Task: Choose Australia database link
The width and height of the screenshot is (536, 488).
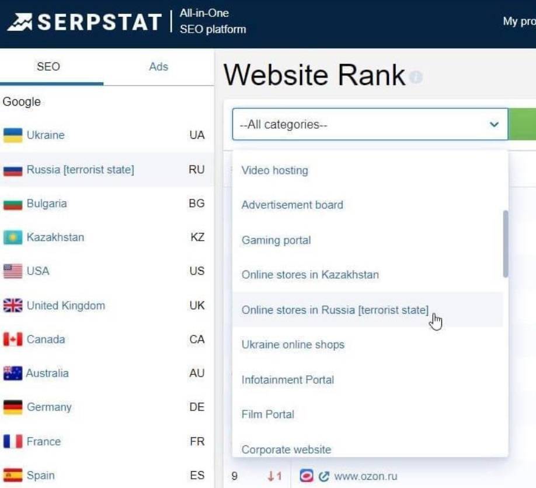Action: pos(47,373)
